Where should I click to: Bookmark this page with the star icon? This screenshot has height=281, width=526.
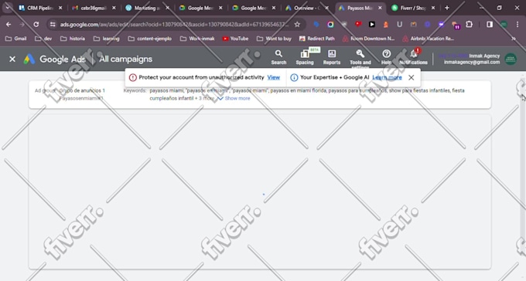tap(297, 25)
